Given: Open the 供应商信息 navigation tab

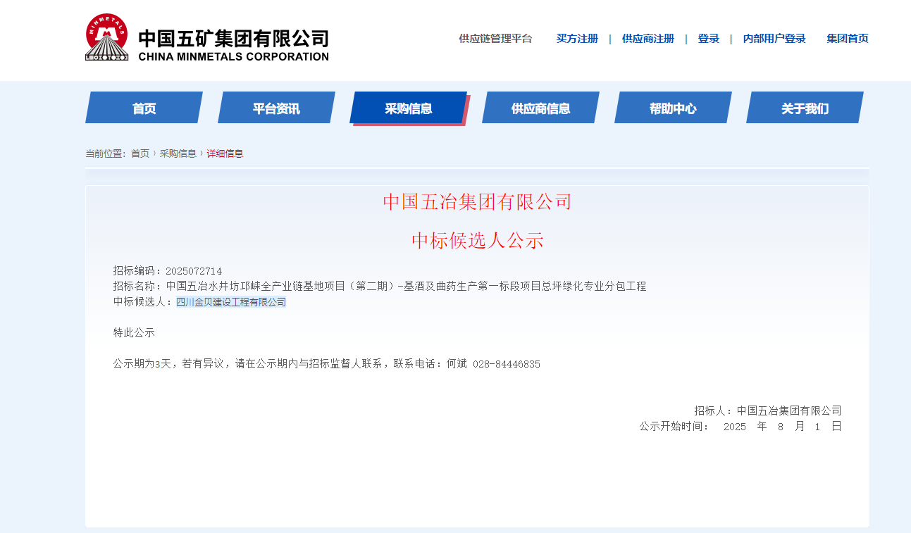Looking at the screenshot, I should pos(540,108).
